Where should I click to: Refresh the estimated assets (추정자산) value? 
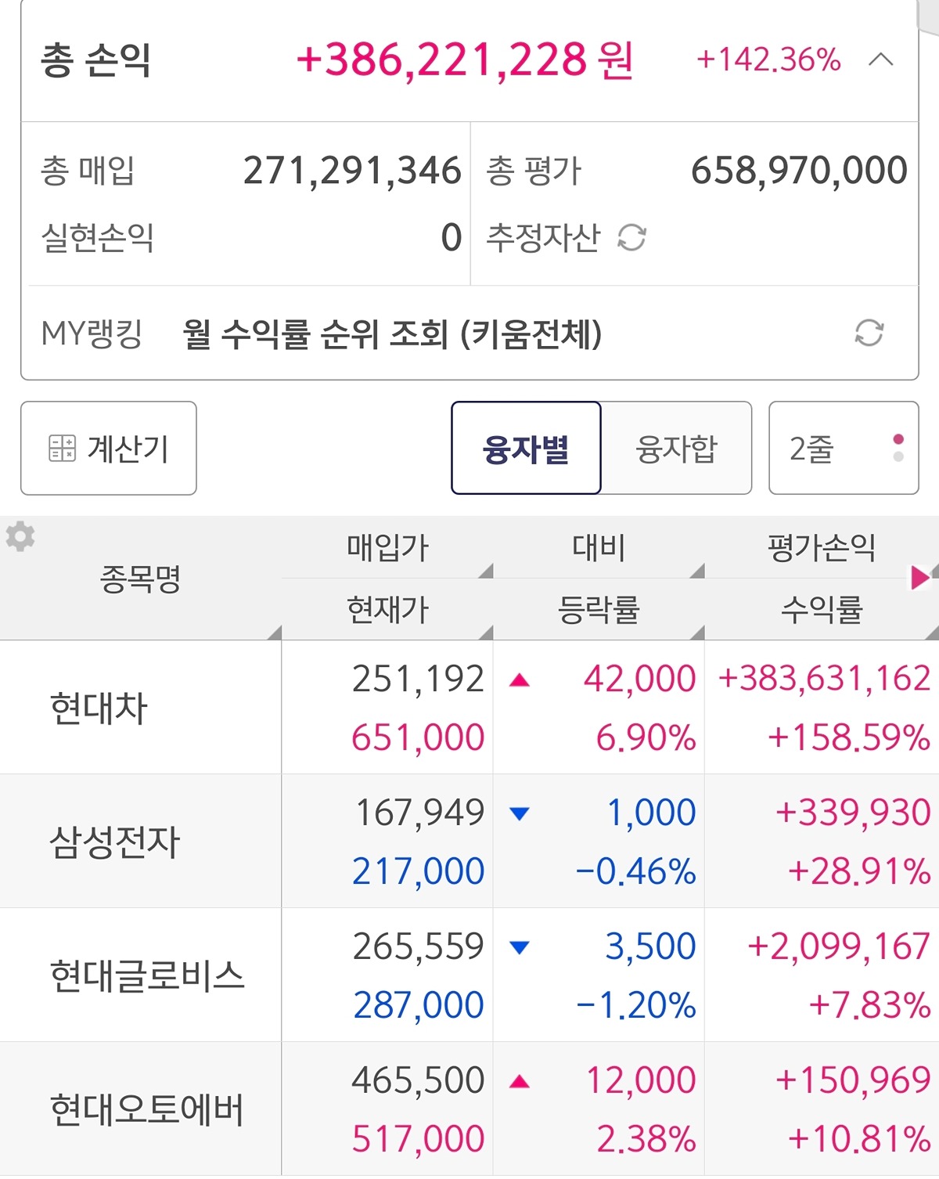[631, 238]
